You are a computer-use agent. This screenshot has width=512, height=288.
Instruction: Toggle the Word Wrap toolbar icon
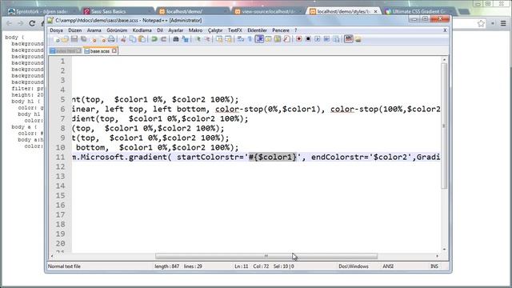tap(241, 39)
